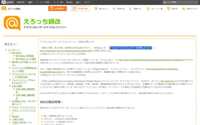
Task: Click the えろっち鍋改 site name in header bar
Action: (14, 9)
